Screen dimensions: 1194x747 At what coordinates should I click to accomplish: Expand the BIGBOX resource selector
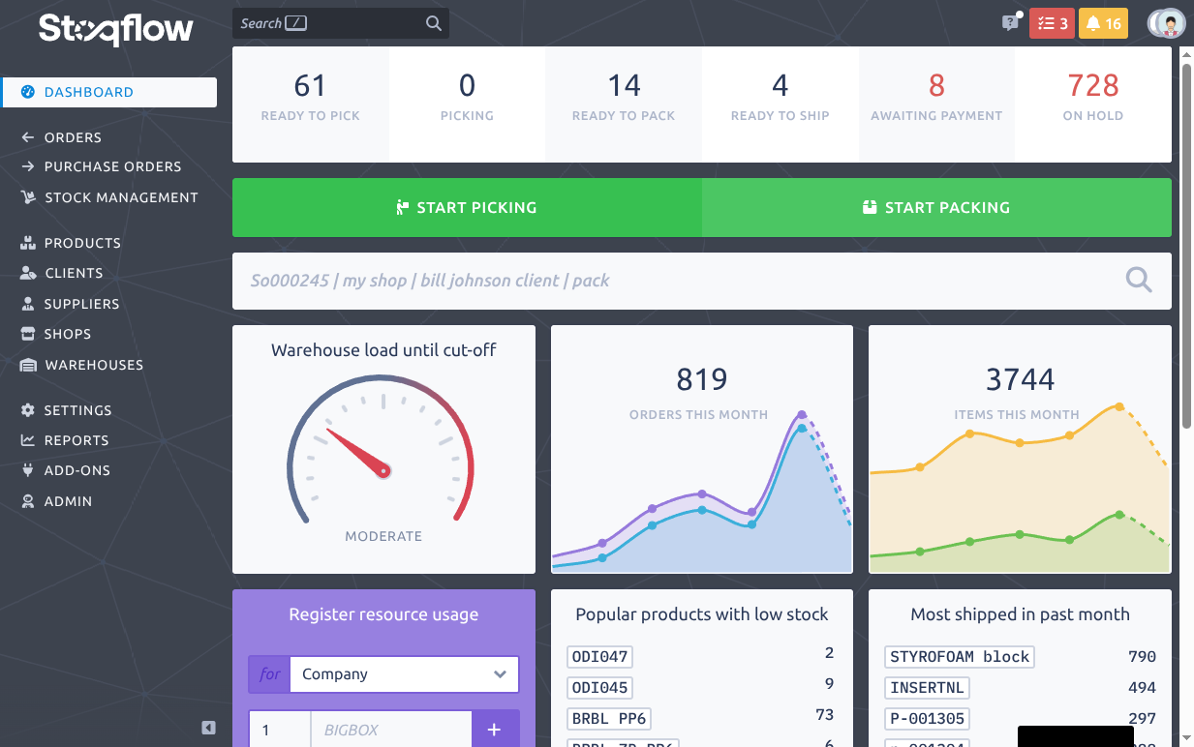tap(391, 729)
